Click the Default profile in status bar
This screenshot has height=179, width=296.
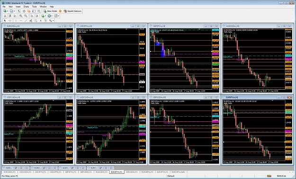pyautogui.click(x=171, y=176)
